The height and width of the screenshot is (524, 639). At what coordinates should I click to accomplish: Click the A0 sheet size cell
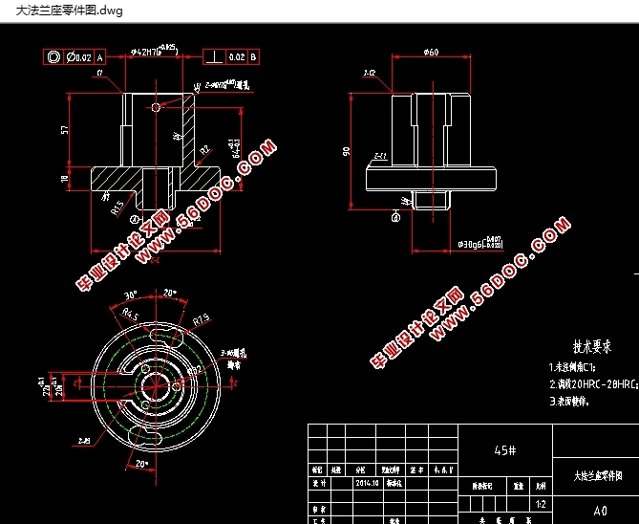tap(599, 511)
